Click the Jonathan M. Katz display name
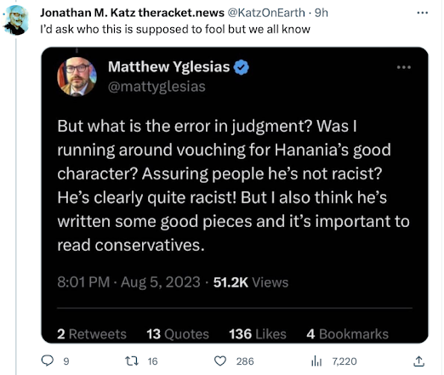This screenshot has height=375, width=444. (x=132, y=13)
